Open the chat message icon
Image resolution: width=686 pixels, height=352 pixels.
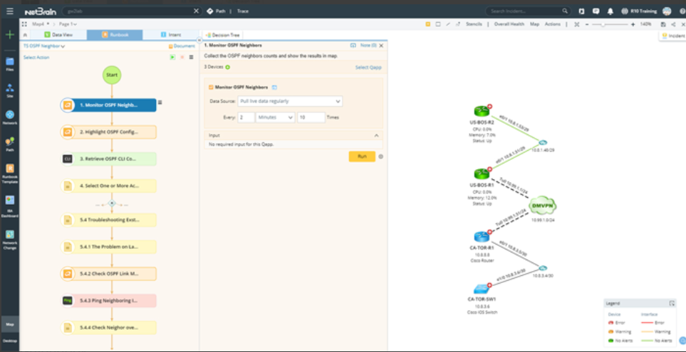point(596,11)
